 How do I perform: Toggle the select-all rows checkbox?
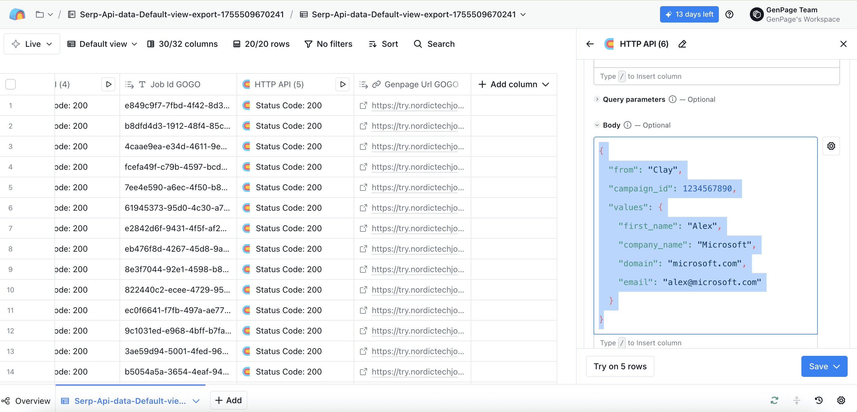click(x=11, y=85)
